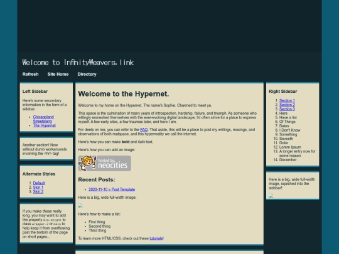Open the FAQ link
This screenshot has width=339, height=254.
point(144,130)
